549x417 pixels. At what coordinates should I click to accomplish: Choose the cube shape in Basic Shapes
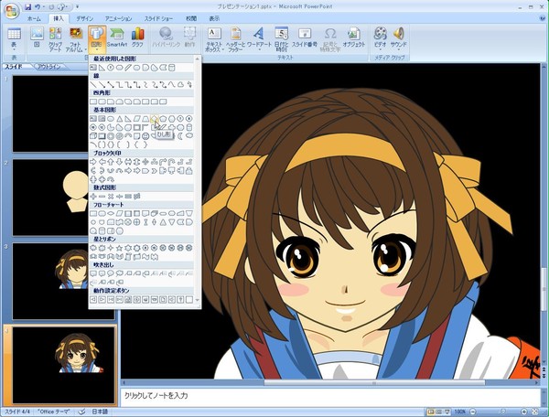(x=93, y=135)
